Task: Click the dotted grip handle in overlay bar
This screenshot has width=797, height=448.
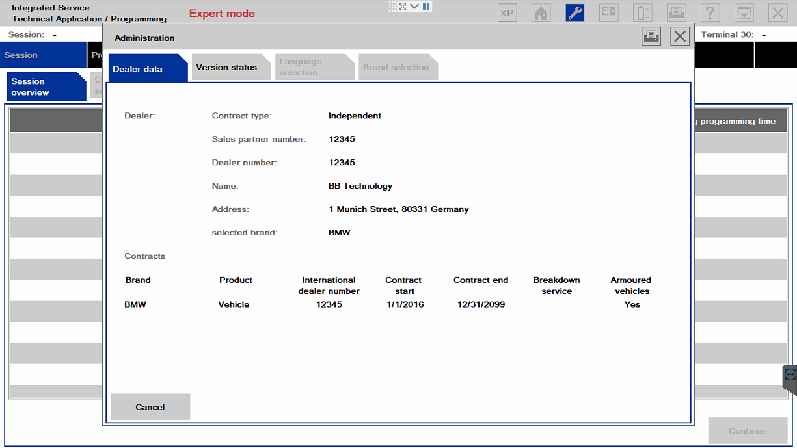Action: tap(392, 7)
